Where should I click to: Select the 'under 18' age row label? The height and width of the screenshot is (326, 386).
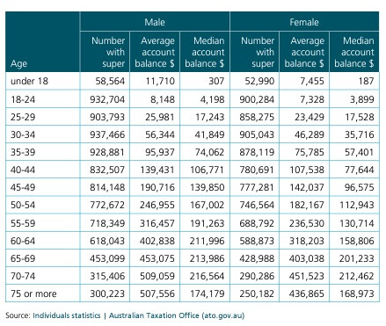[29, 81]
